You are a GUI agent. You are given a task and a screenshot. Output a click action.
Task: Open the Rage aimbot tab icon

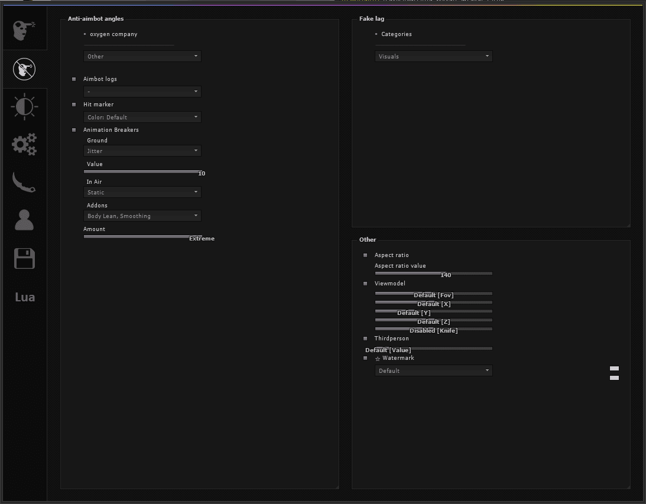pyautogui.click(x=24, y=31)
